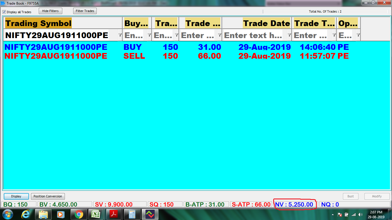This screenshot has height=220, width=392.
Task: Click the Trade Book window title icon
Action: pos(3,3)
